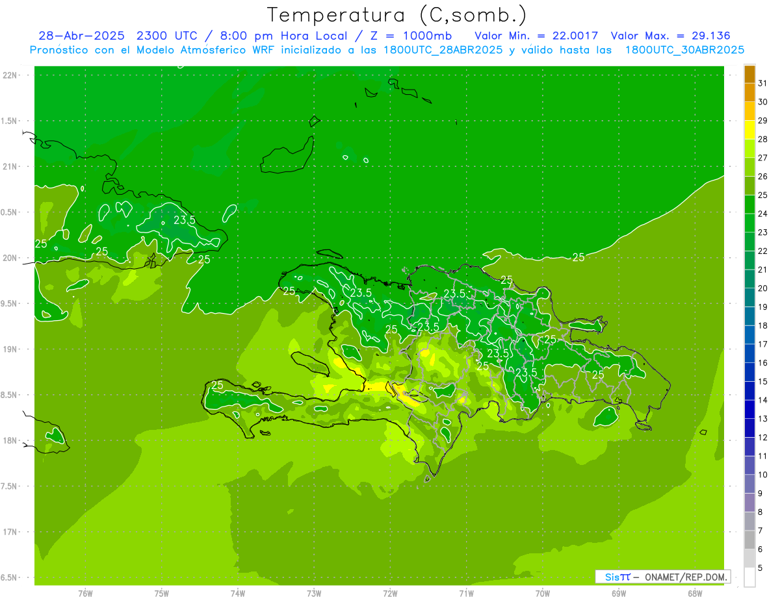Click the colorbar label "23"

pos(762,232)
